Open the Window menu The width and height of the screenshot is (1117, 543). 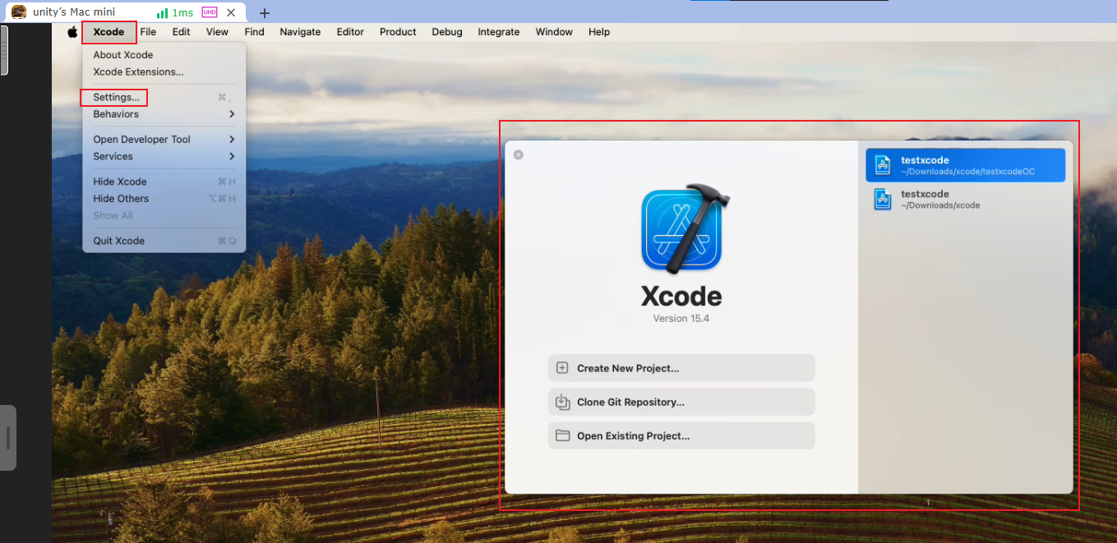[x=554, y=32]
